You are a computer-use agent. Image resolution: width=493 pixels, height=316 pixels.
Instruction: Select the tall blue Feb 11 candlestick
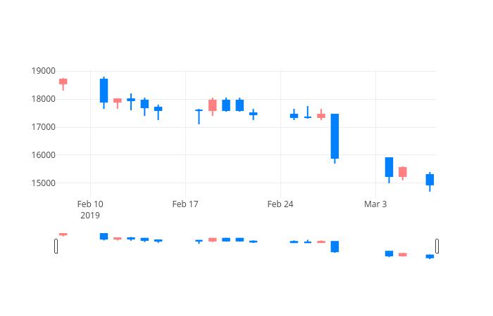pos(104,93)
